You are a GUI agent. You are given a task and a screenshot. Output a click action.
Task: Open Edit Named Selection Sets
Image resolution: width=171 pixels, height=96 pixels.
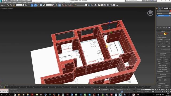[75, 5]
